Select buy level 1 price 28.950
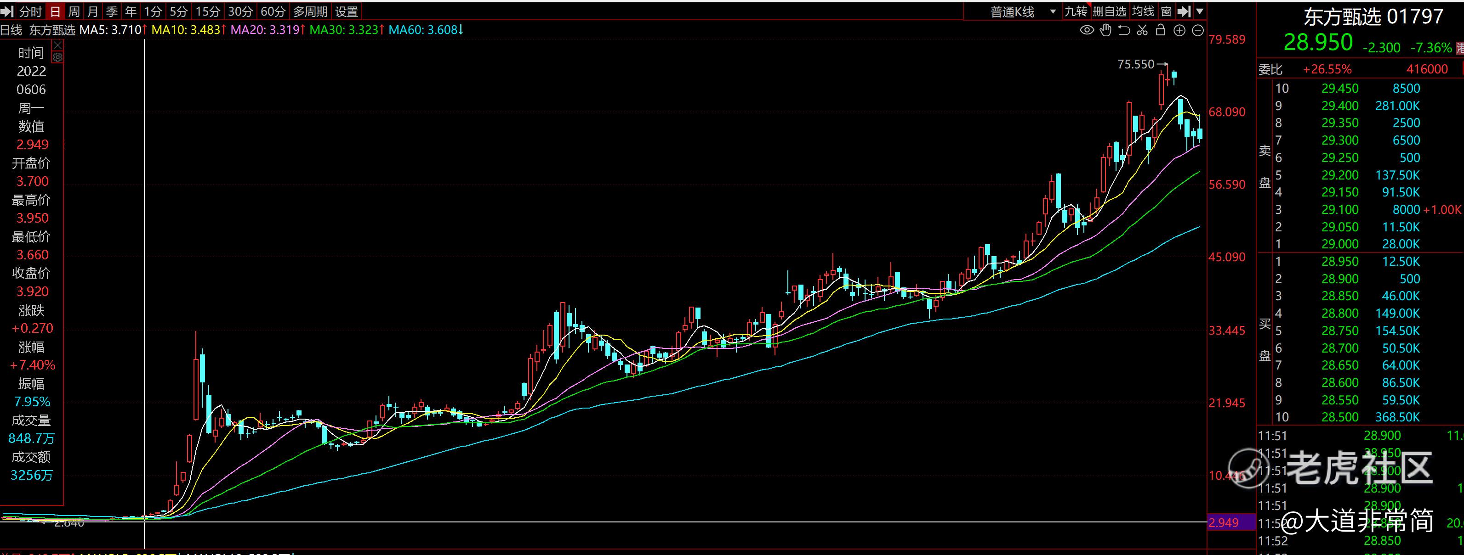 point(1339,262)
